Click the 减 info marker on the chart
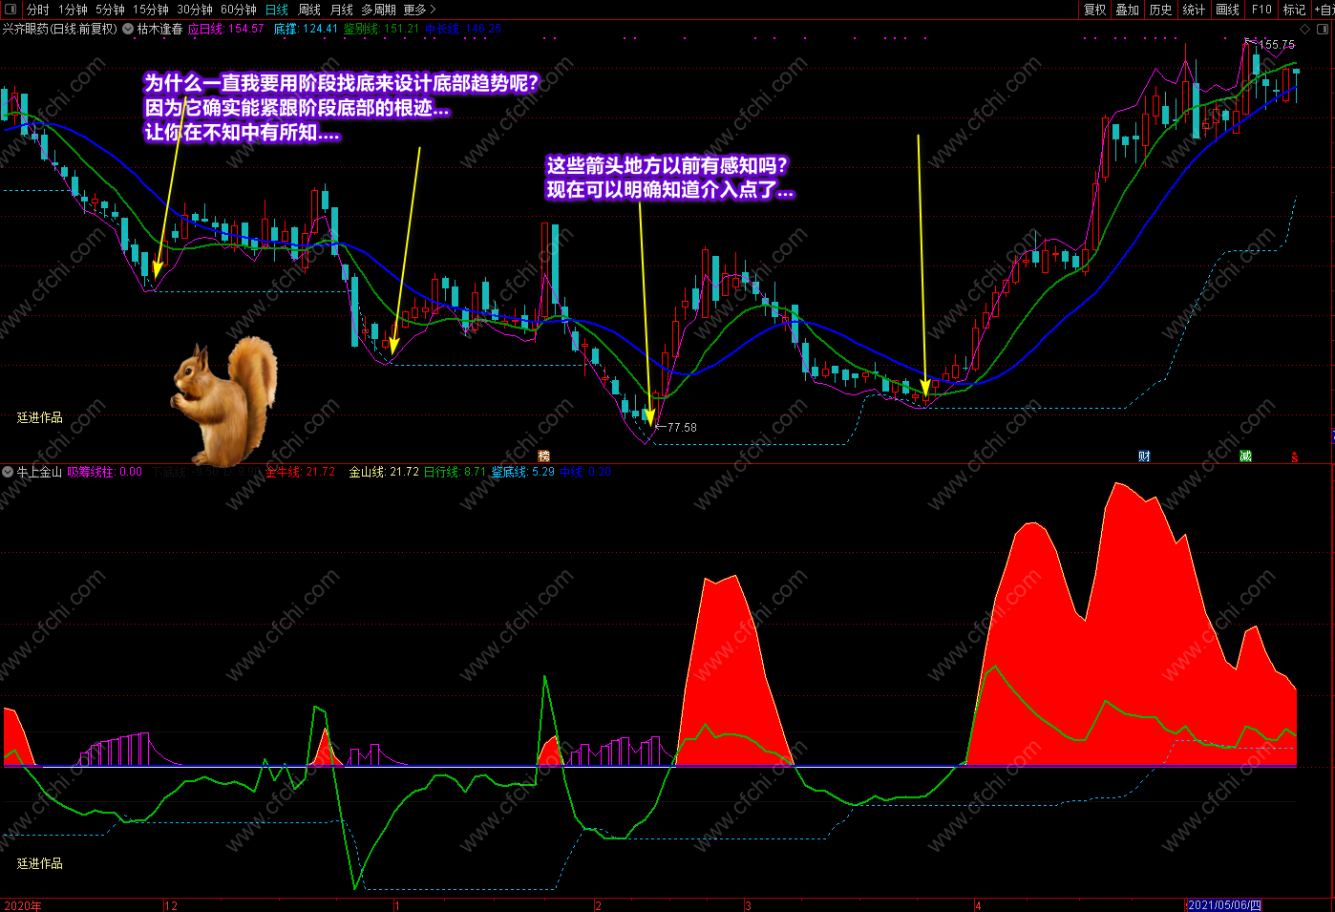 [1245, 456]
